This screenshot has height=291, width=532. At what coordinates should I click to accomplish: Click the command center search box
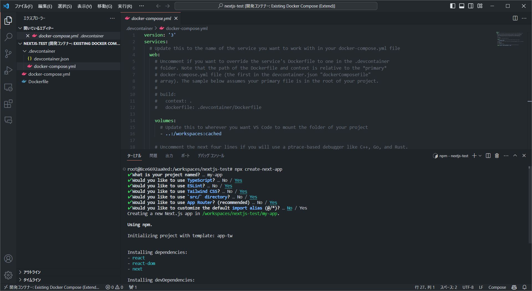(x=276, y=6)
